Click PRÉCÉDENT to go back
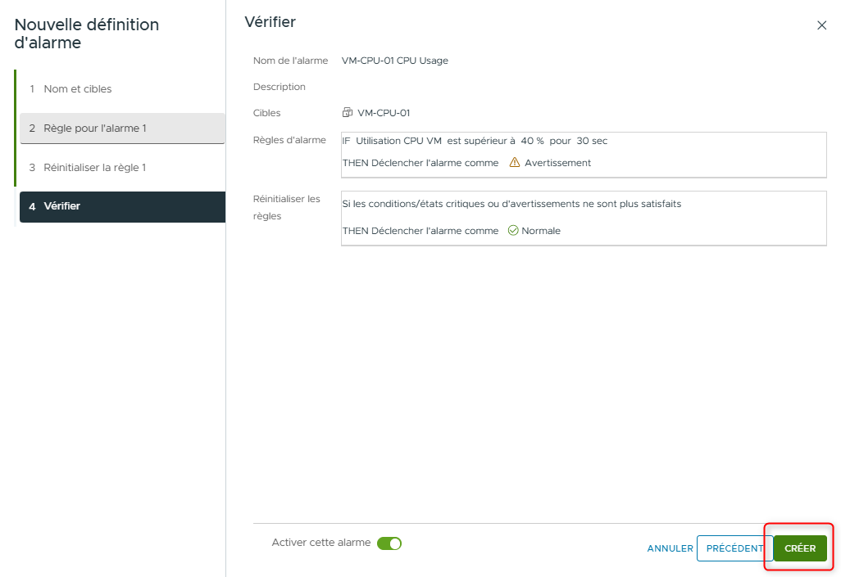Image resolution: width=841 pixels, height=577 pixels. (735, 548)
